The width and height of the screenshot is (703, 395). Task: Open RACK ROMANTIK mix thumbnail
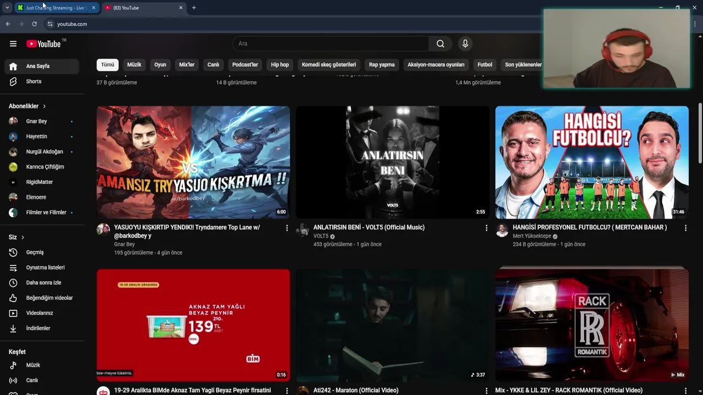pyautogui.click(x=592, y=325)
